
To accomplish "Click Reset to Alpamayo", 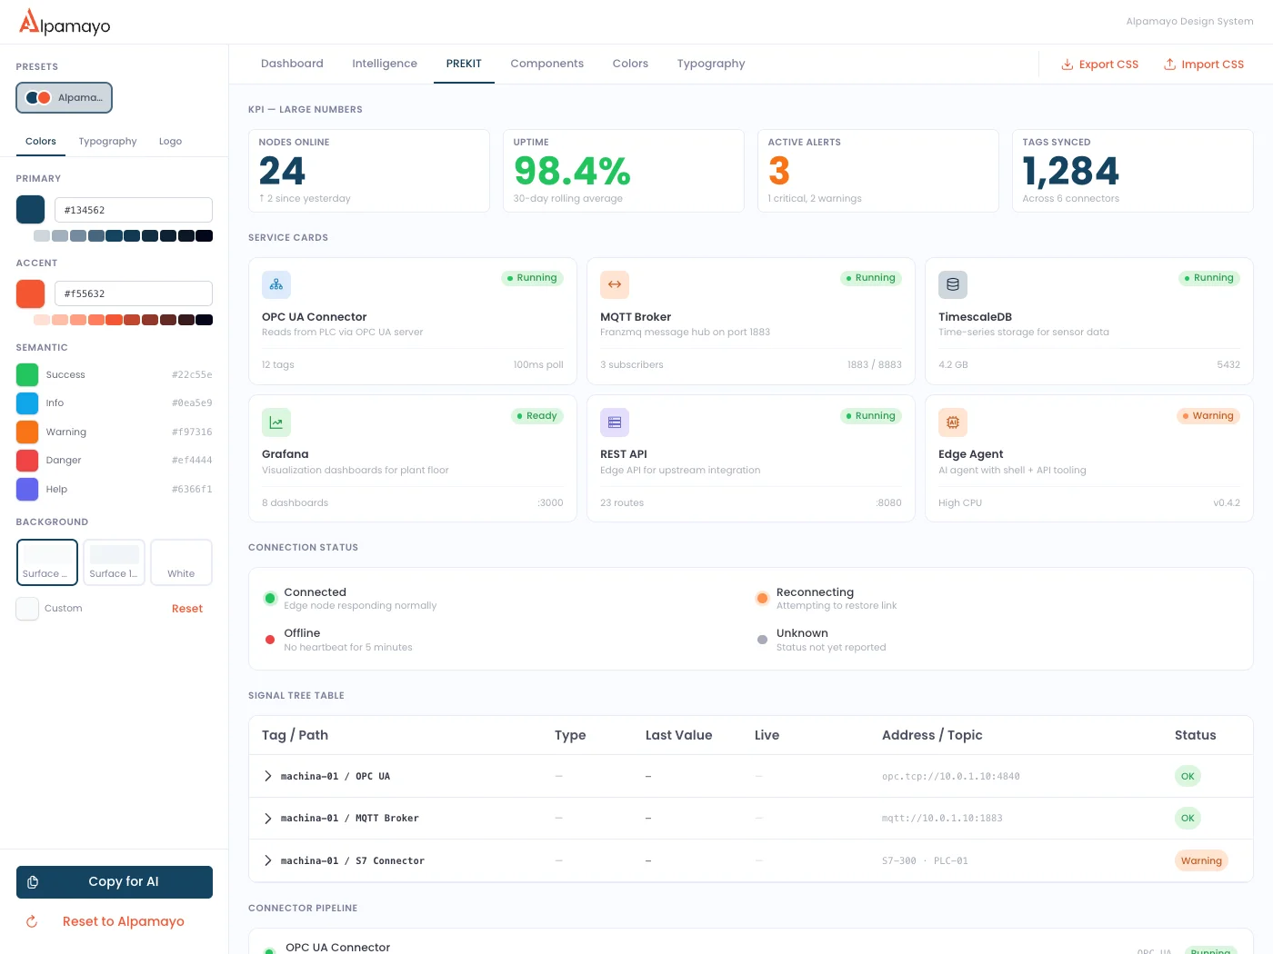I will point(115,921).
